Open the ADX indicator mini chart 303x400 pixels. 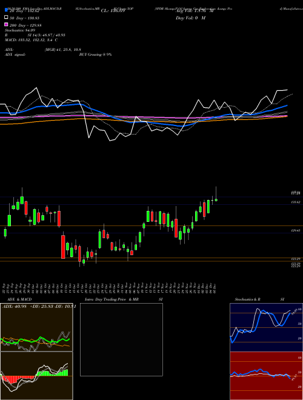(x=36, y=327)
